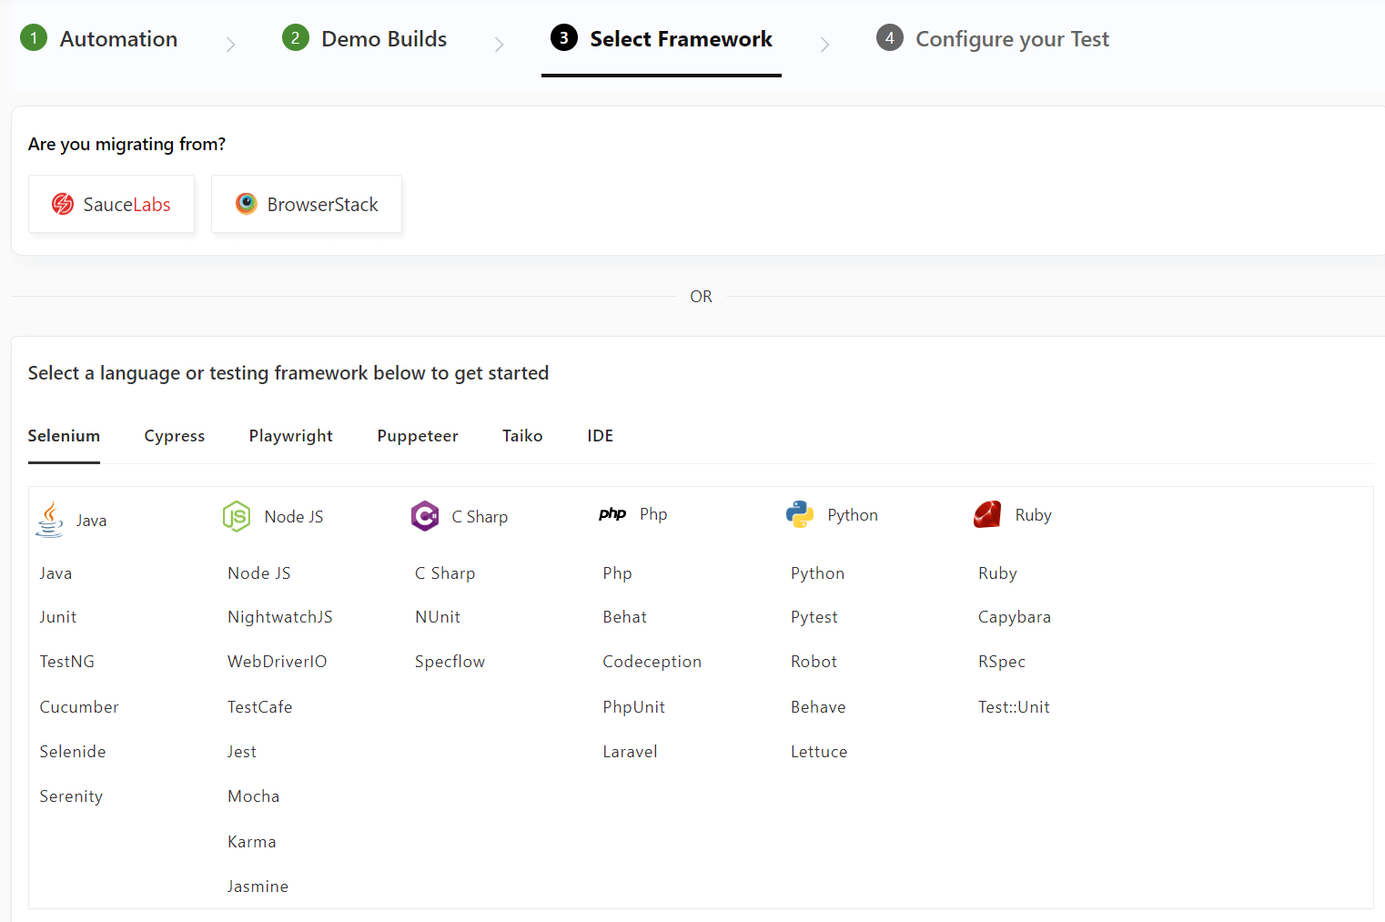Viewport: 1385px width, 922px height.
Task: Choose the TestNG framework link
Action: coord(67,662)
